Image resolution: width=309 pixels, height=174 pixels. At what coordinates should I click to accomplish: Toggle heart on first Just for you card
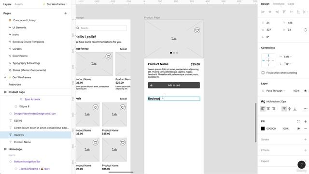[108, 57]
